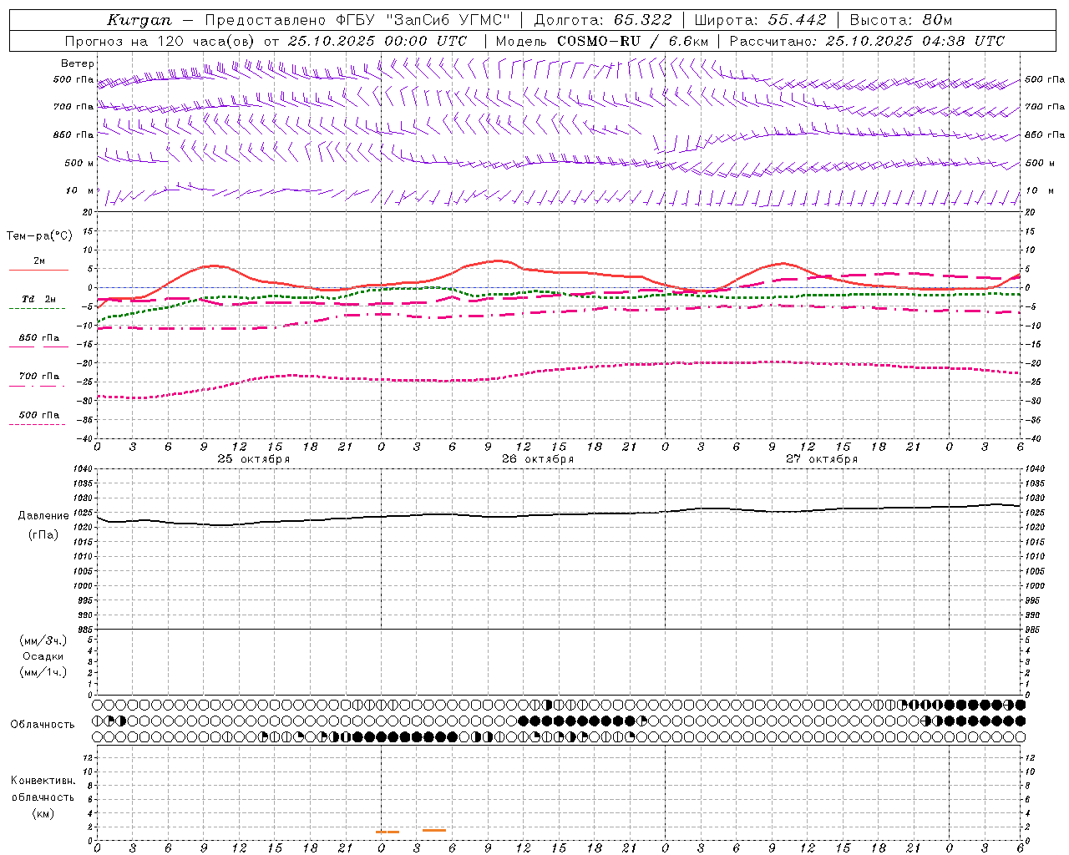
Task: Click the second orange convective cloud bar
Action: click(434, 830)
